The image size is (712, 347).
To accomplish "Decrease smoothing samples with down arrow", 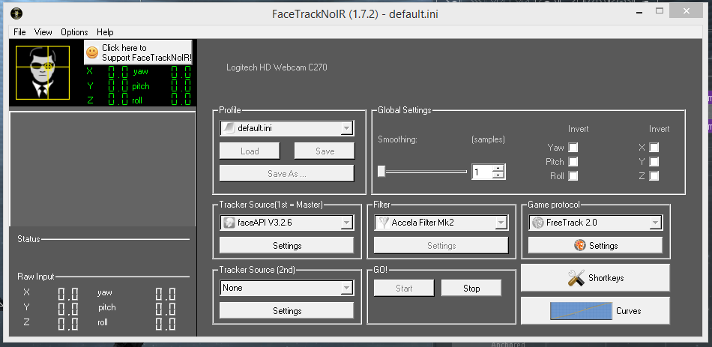I will (x=498, y=175).
